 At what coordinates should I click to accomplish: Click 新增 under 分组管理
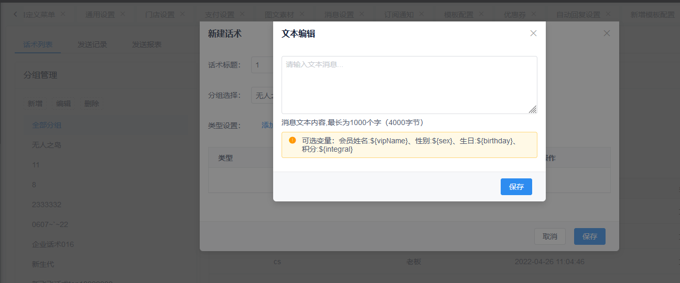[35, 104]
